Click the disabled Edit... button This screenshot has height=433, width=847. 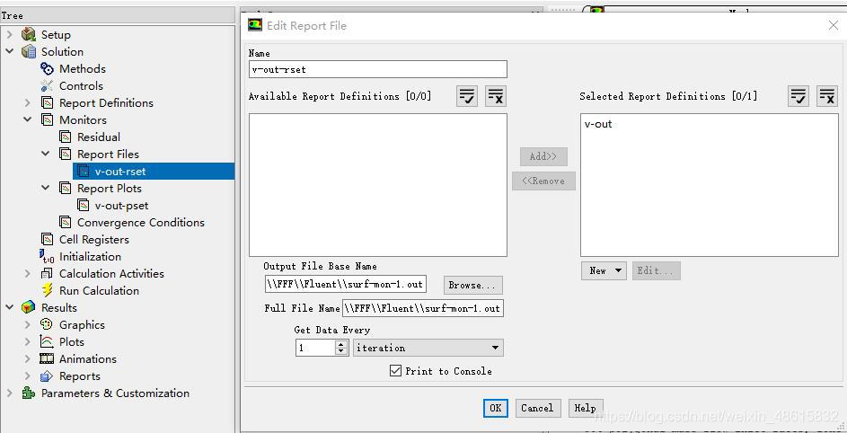(x=656, y=270)
